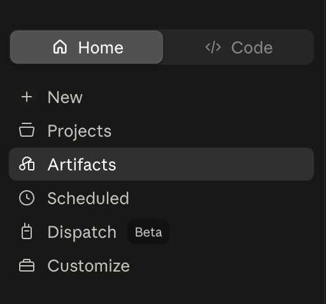Click the Projects folder icon
The width and height of the screenshot is (326, 304).
27,130
